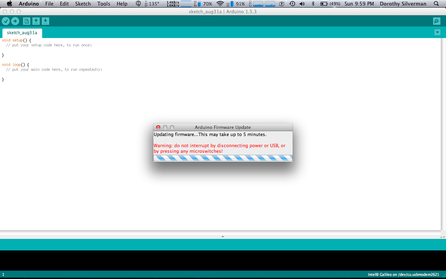Click the main window title sketch_aug31a | Arduino 1.5.3
446x279 pixels.
point(223,12)
